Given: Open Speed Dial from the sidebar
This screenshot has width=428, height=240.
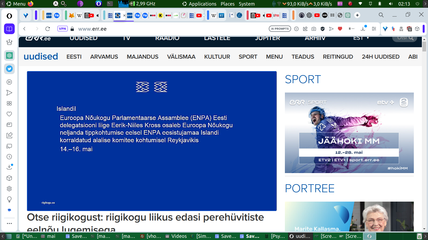Looking at the screenshot, I should 9,103.
